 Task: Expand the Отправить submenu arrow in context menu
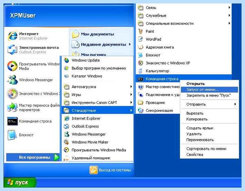point(235,104)
